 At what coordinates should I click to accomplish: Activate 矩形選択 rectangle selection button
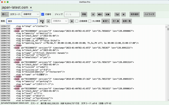click(135, 14)
